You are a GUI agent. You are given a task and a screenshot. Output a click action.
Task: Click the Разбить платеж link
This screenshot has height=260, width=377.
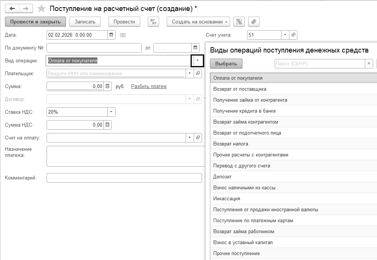point(149,86)
